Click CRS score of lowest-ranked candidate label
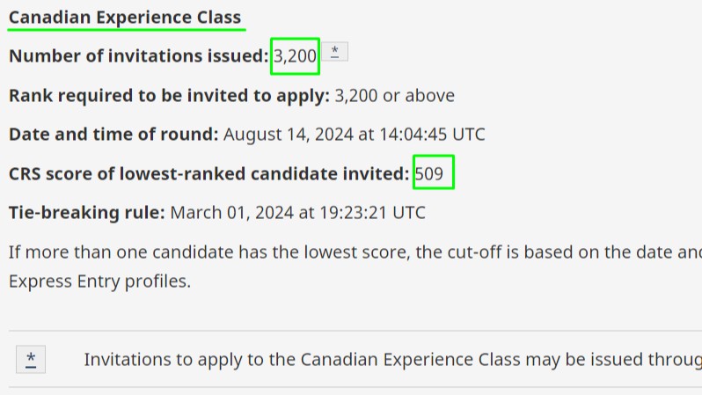702x395 pixels. tap(209, 174)
